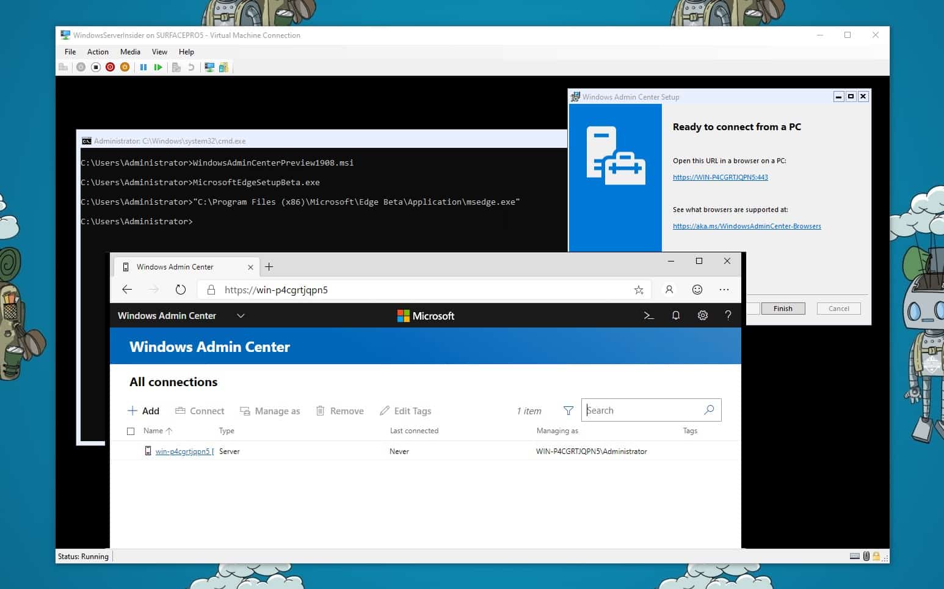Viewport: 944px width, 589px height.
Task: Click the Revert toolbar icon
Action: 191,67
